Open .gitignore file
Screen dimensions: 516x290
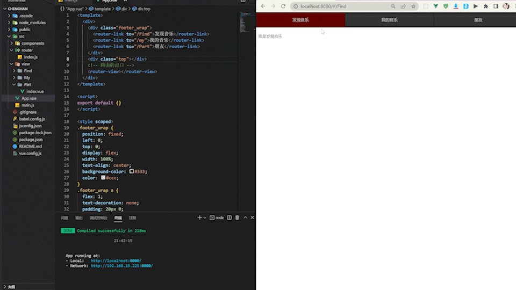click(x=27, y=112)
